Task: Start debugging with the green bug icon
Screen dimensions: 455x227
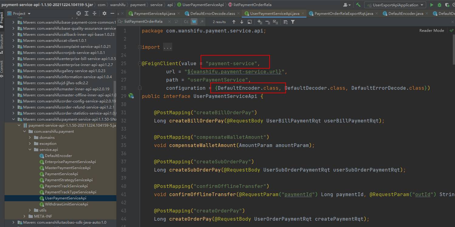Action: point(440,5)
